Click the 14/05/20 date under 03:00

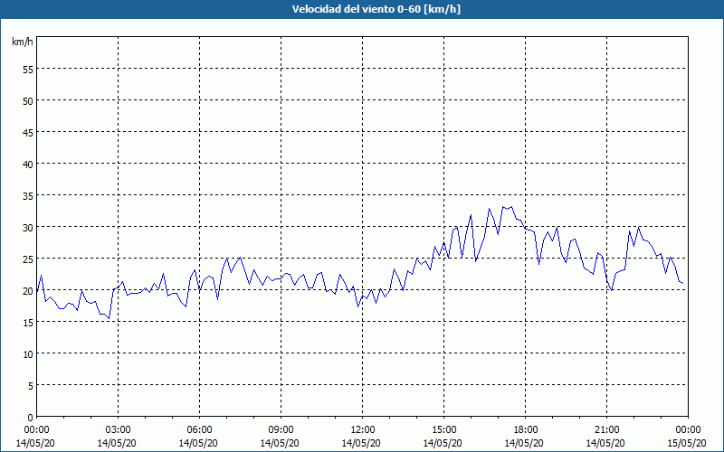(x=117, y=443)
